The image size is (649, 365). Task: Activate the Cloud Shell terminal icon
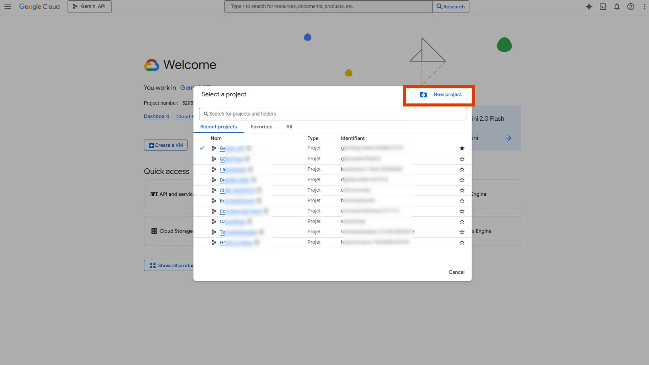[x=603, y=6]
